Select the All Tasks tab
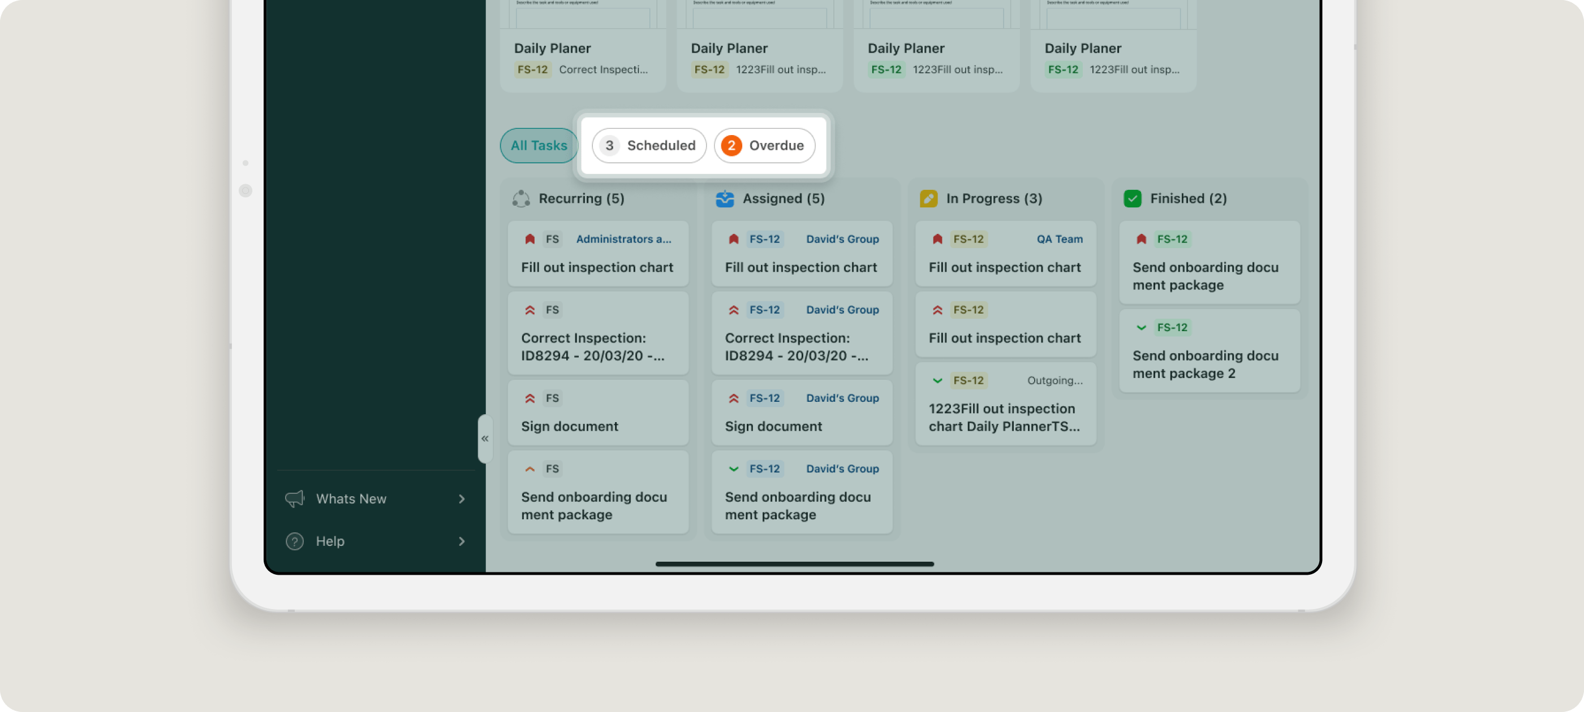Viewport: 1584px width, 712px height. (x=539, y=146)
